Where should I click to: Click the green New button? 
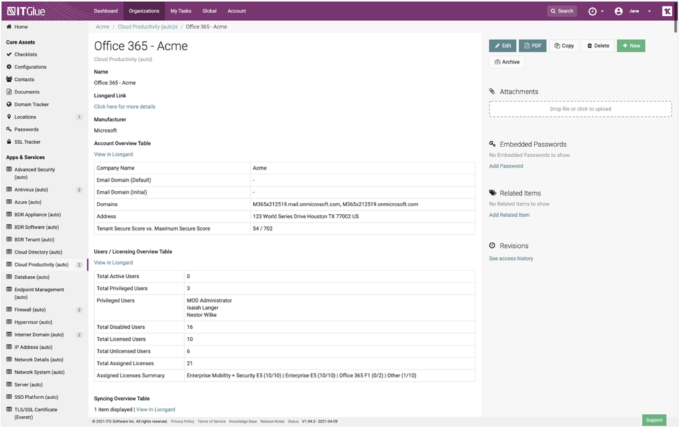[631, 46]
